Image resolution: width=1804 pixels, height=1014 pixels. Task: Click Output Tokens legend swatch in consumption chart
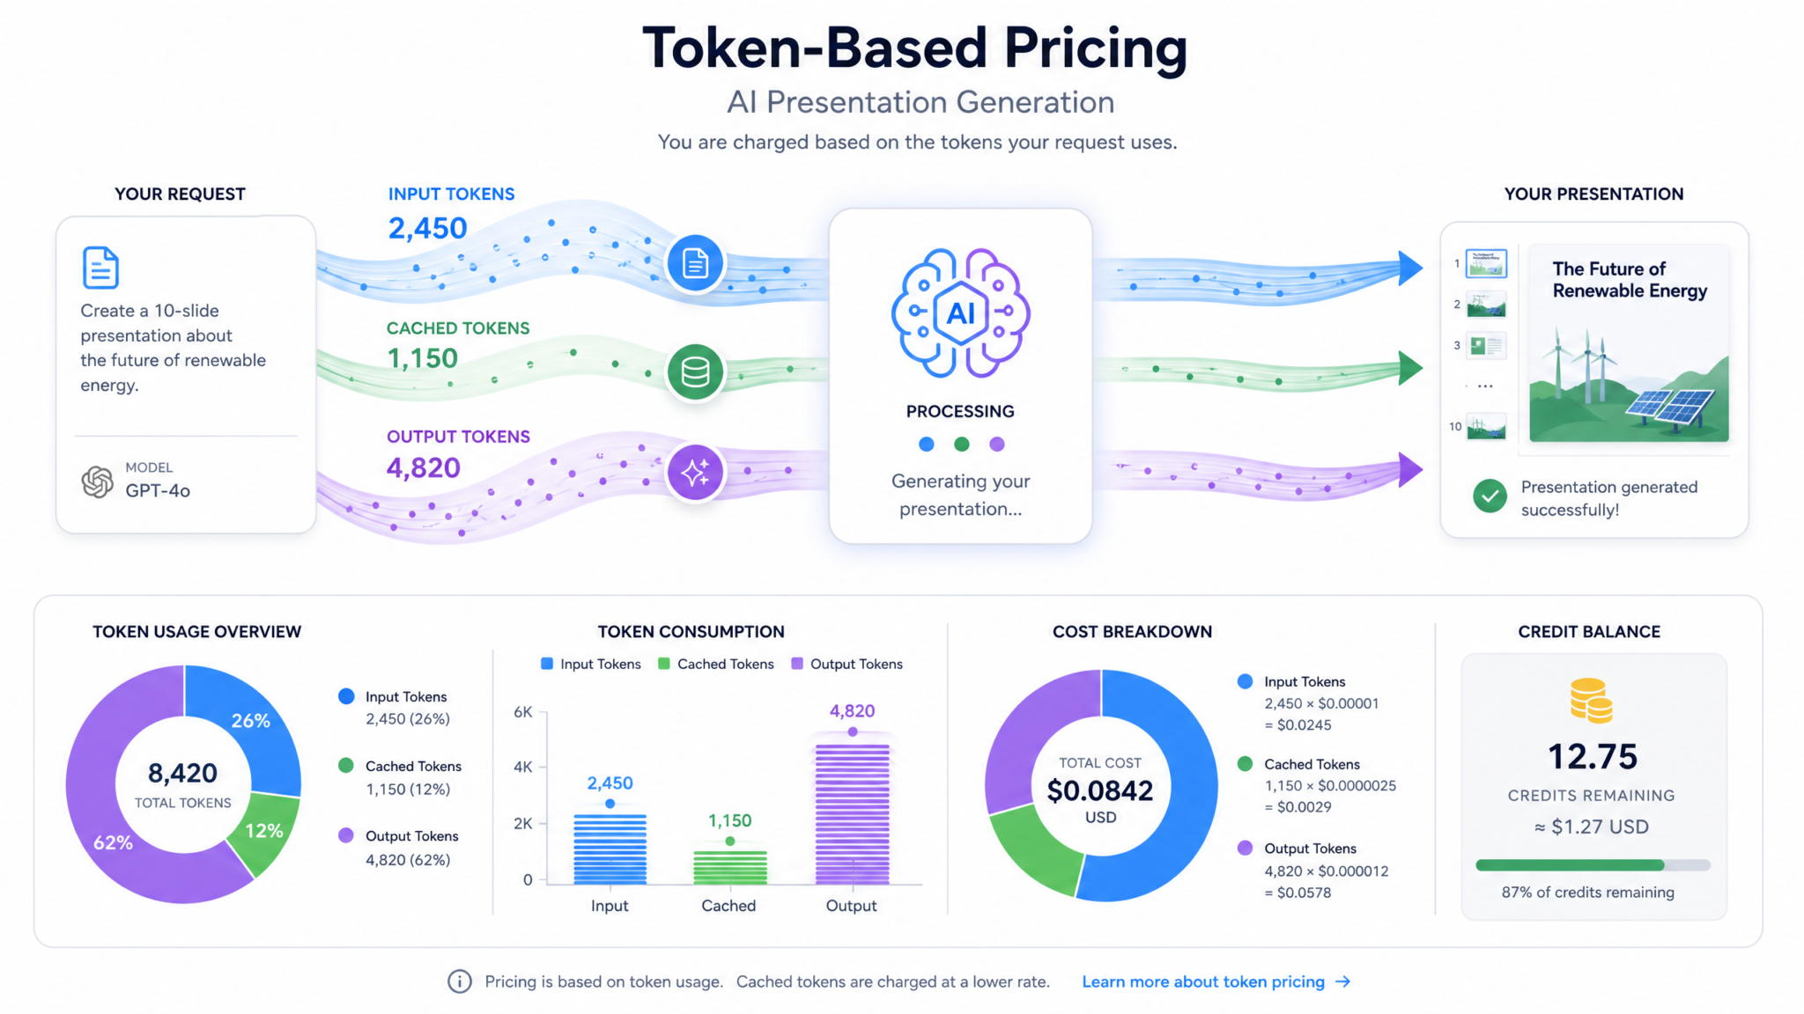(797, 664)
